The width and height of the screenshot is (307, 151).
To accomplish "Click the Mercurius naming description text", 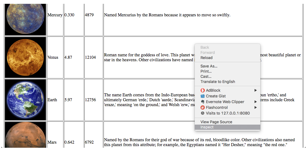I will pyautogui.click(x=167, y=15).
